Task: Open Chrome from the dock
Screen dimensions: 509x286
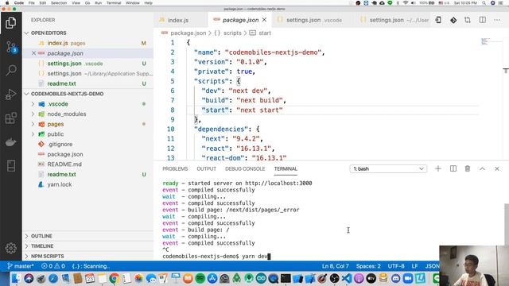Action: tap(114, 279)
